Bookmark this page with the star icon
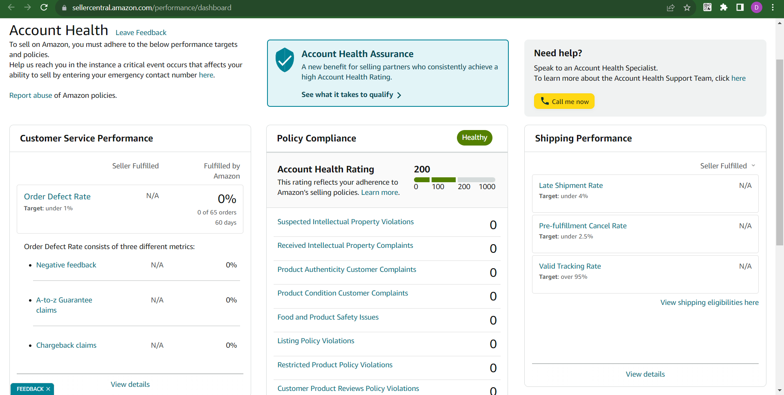The width and height of the screenshot is (784, 395). tap(687, 8)
